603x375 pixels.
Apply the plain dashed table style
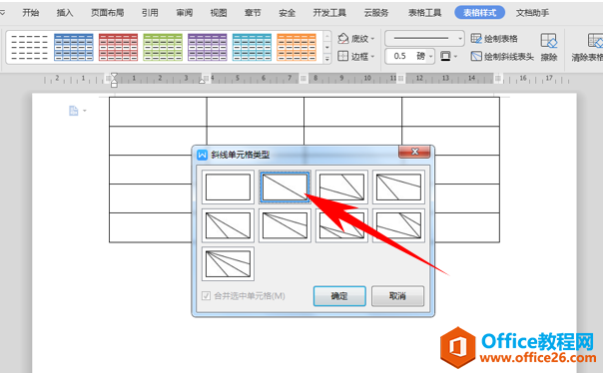pos(29,47)
